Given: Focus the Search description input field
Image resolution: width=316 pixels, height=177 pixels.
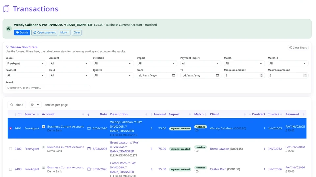Looking at the screenshot, I should pyautogui.click(x=48, y=88).
